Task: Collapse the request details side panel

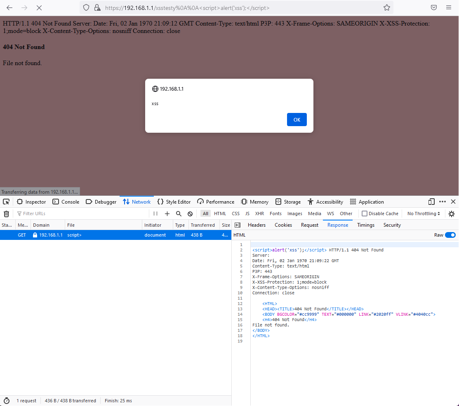Action: coord(238,225)
